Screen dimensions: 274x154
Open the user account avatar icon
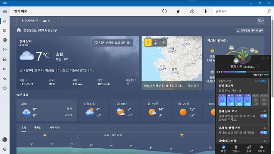coord(5,139)
